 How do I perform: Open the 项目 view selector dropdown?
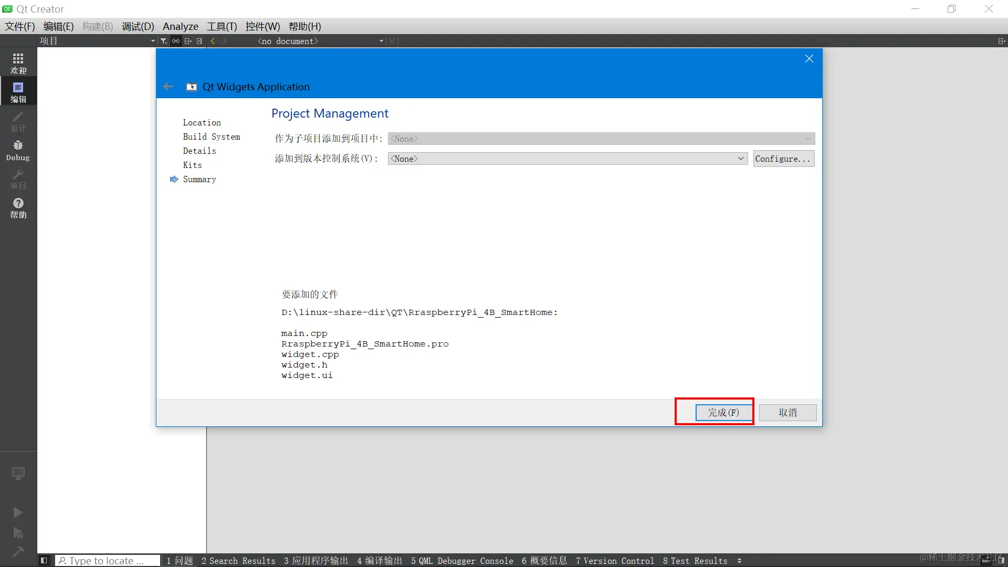click(x=98, y=41)
